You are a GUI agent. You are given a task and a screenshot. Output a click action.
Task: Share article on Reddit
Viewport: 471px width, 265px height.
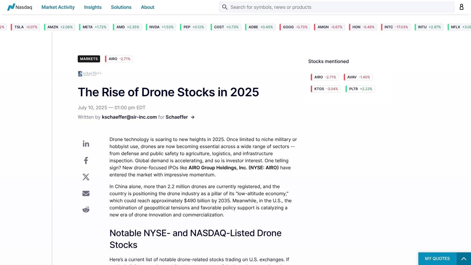(86, 210)
